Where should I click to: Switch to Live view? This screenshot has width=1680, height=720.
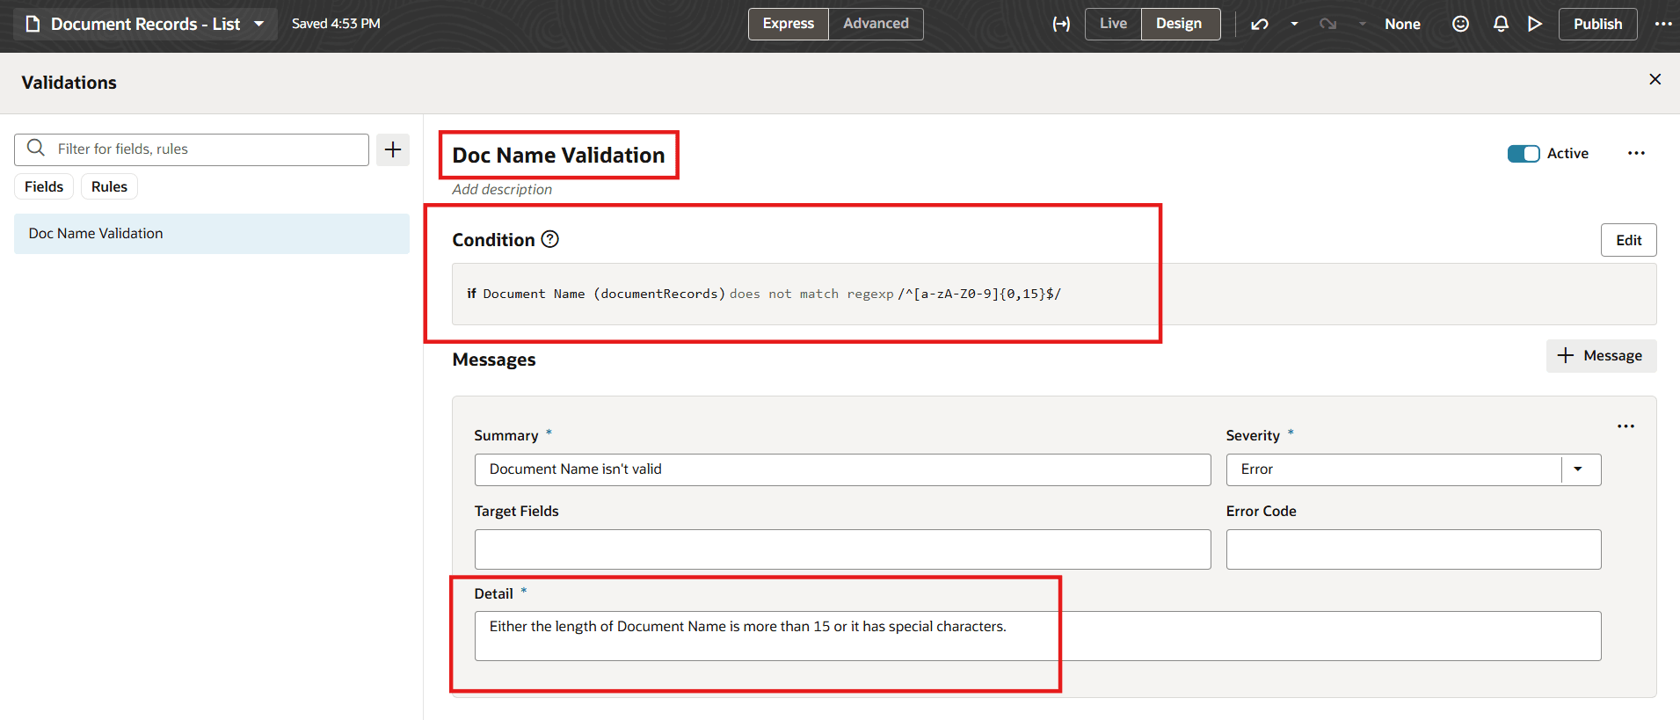(x=1113, y=24)
